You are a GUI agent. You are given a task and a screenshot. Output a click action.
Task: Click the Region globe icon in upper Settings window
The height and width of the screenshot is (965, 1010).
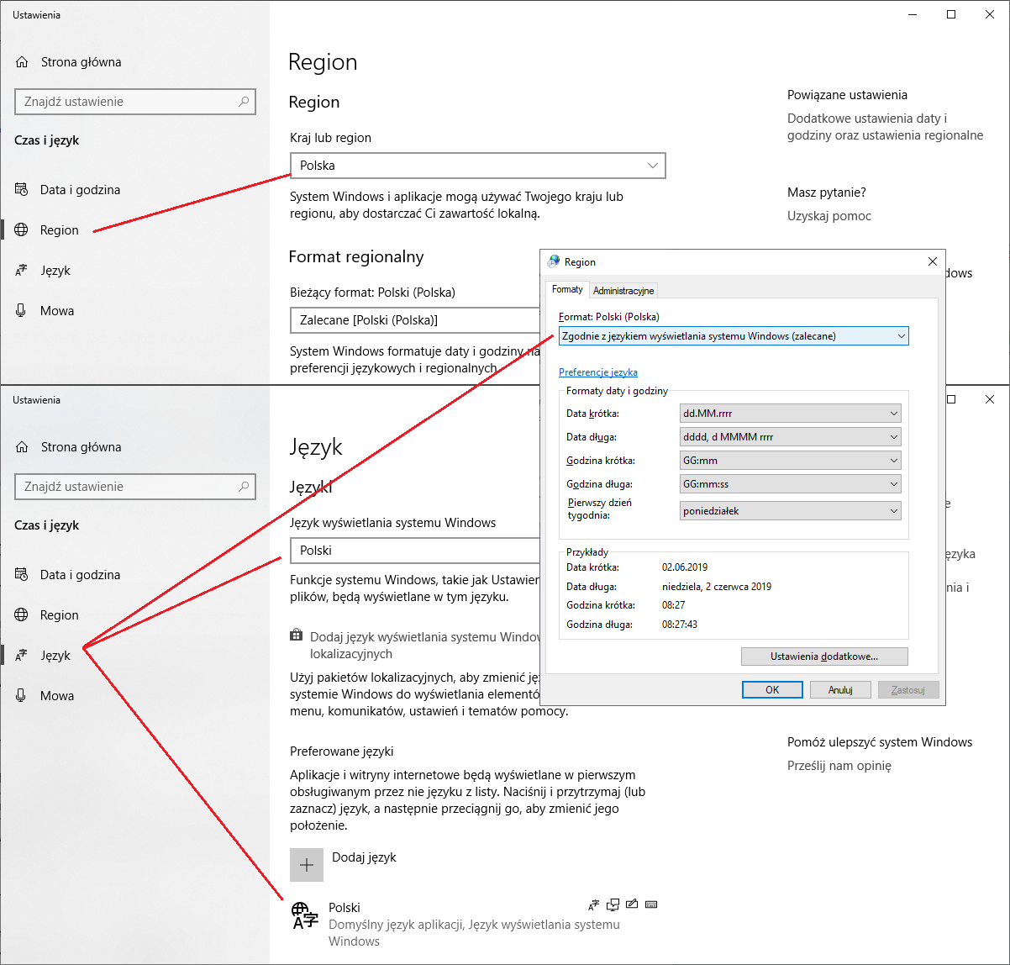[x=22, y=230]
